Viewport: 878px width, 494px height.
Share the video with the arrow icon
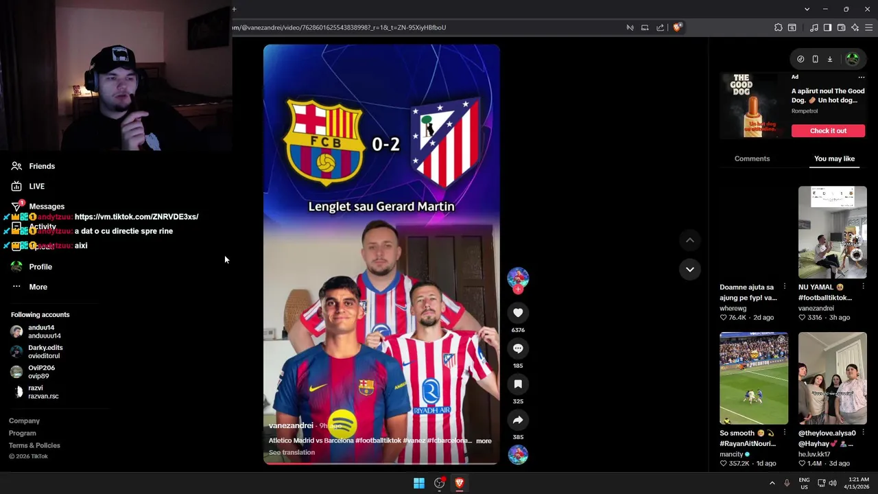coord(518,420)
